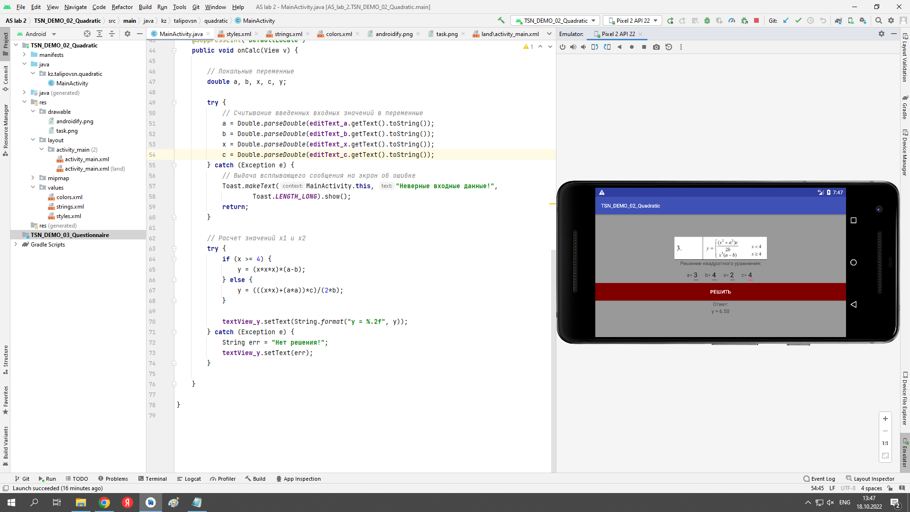910x512 pixels.
Task: Close the MainActivity.java editor tab
Action: [x=208, y=34]
